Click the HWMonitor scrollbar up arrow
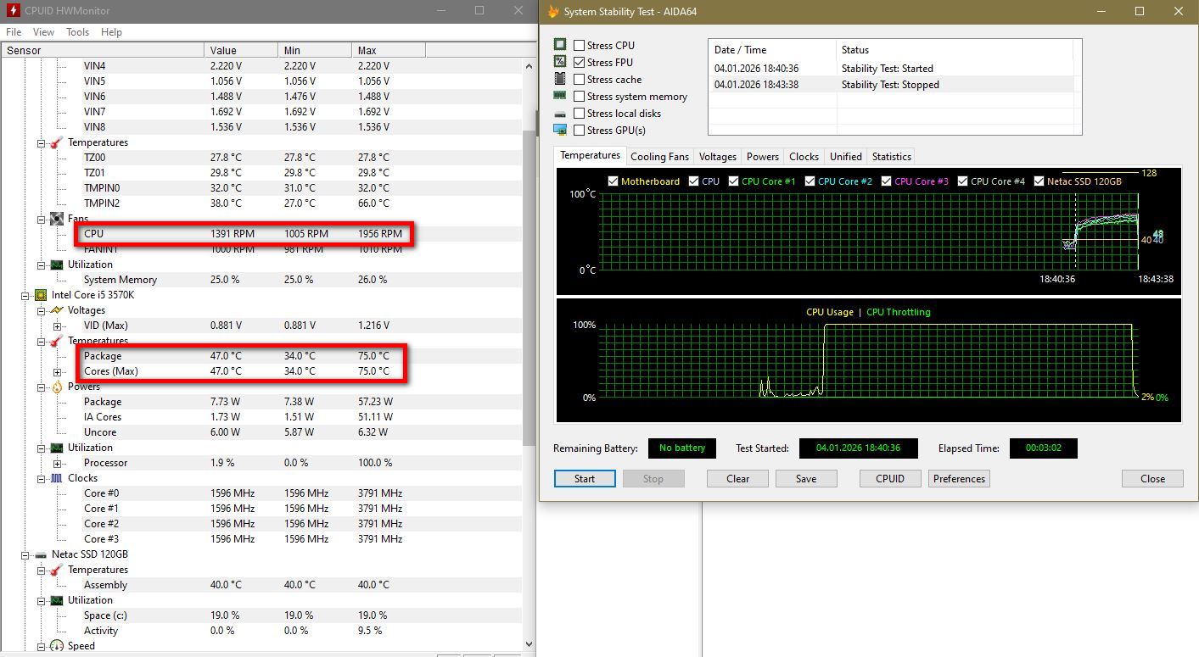Image resolution: width=1199 pixels, height=657 pixels. (x=529, y=65)
